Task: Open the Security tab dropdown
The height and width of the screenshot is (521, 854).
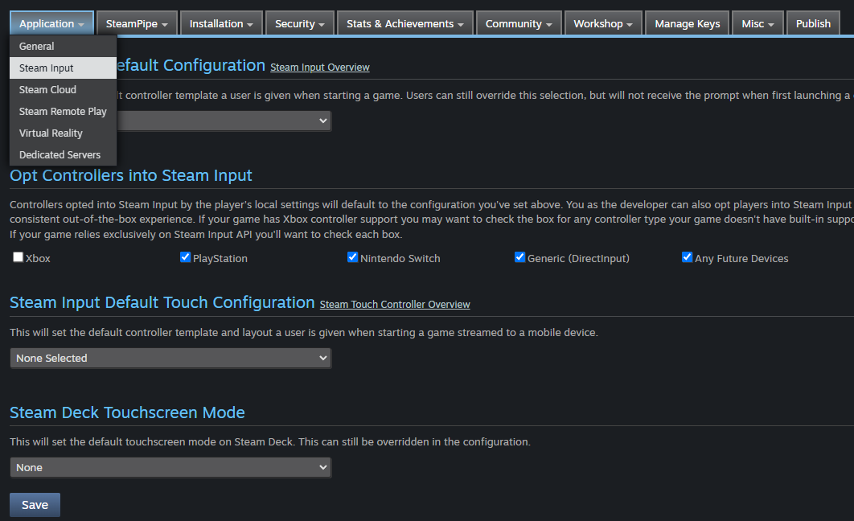Action: [300, 23]
